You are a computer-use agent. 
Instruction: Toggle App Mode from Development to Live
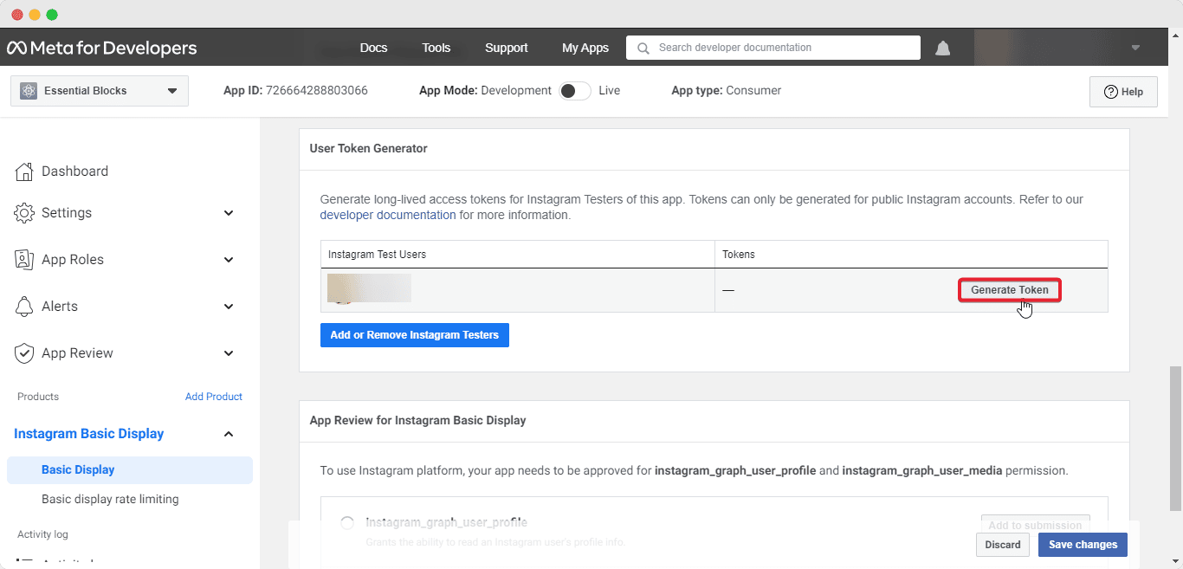[575, 91]
